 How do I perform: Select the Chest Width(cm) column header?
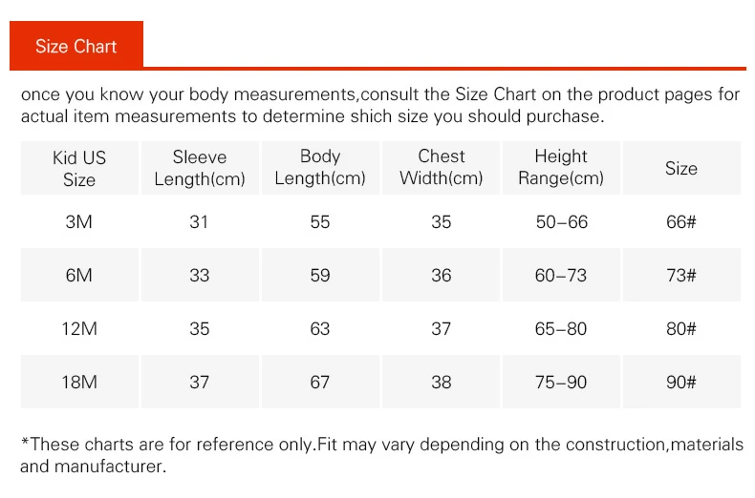(x=442, y=168)
